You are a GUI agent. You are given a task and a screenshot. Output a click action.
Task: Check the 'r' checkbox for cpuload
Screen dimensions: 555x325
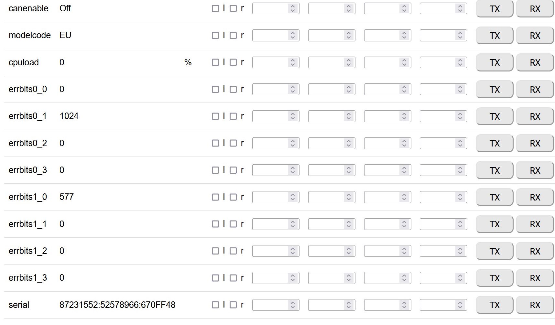[233, 62]
